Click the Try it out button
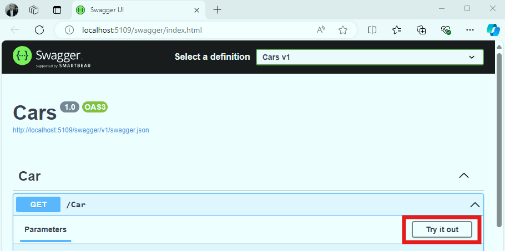The image size is (505, 251). (x=442, y=229)
